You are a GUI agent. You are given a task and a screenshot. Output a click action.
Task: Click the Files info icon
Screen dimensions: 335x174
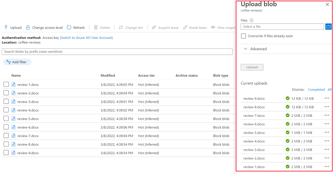click(x=252, y=20)
